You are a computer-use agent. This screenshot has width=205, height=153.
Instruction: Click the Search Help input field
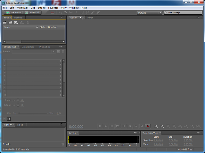coord(183,13)
